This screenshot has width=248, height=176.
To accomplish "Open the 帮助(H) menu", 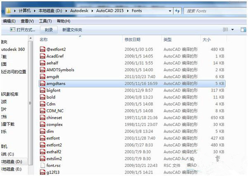I will click(x=64, y=21).
